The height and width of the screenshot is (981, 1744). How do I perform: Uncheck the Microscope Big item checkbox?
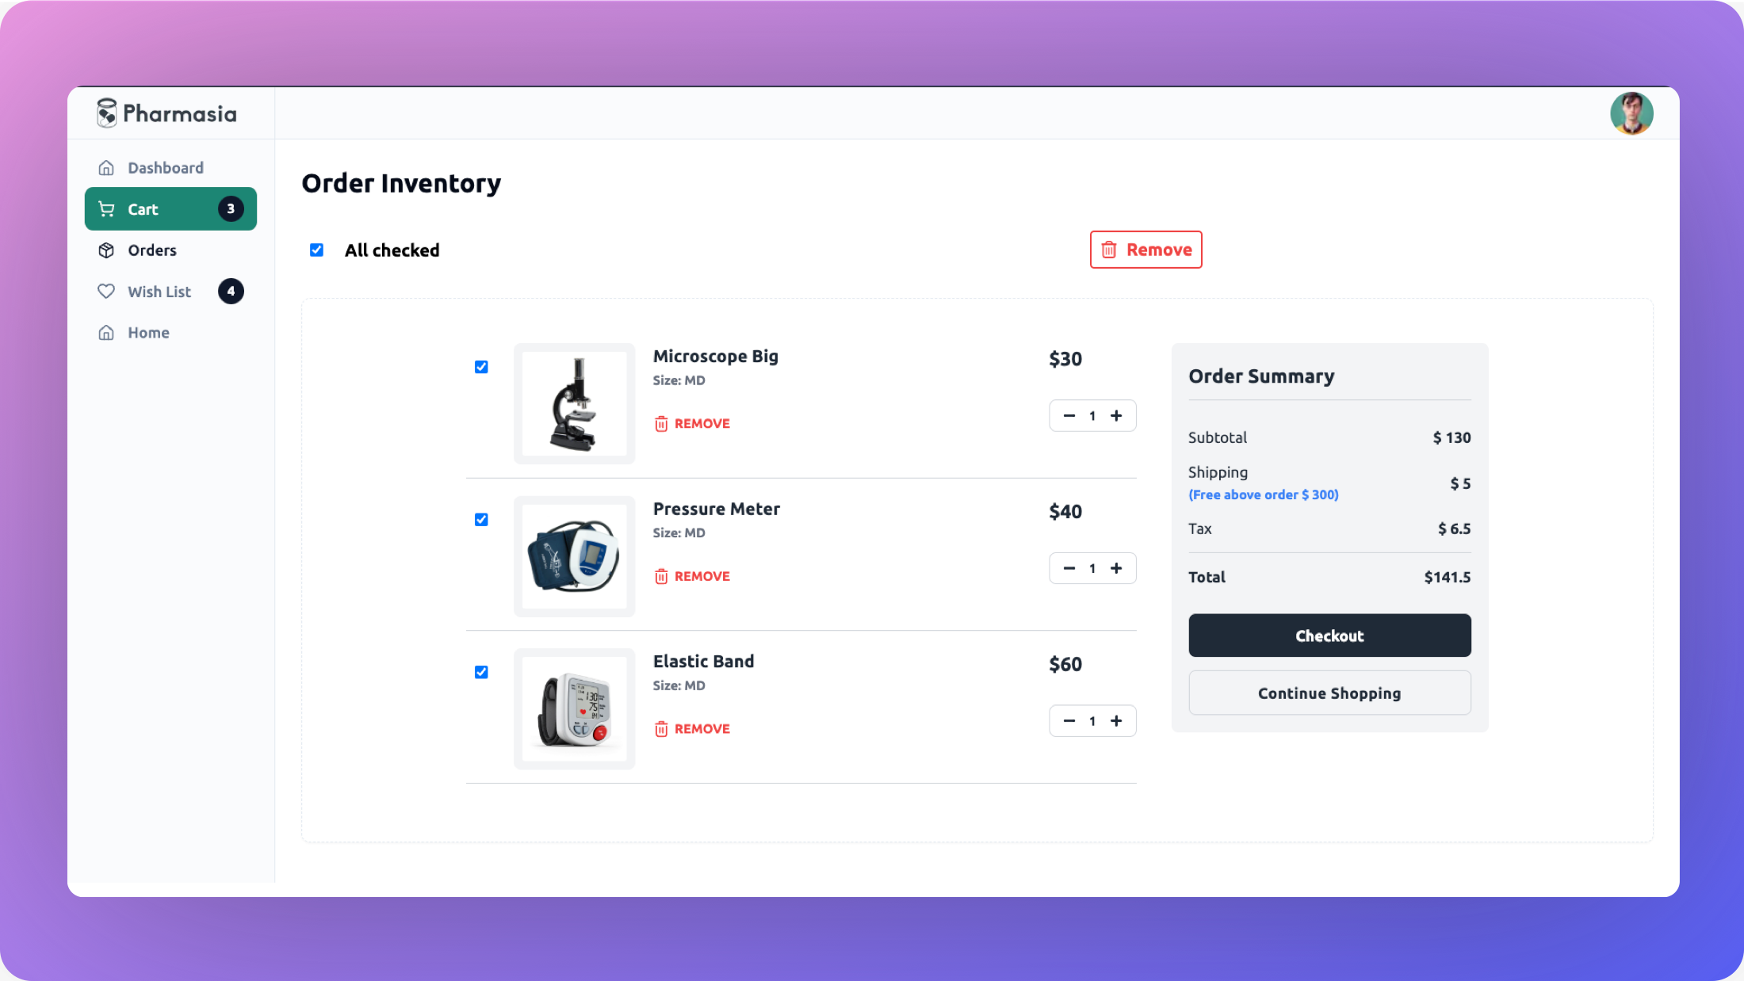[481, 368]
